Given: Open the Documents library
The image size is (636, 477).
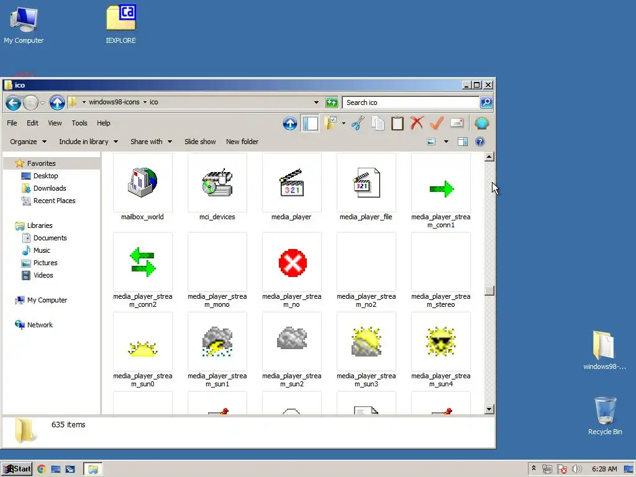Looking at the screenshot, I should pos(50,238).
